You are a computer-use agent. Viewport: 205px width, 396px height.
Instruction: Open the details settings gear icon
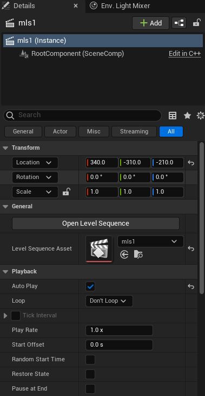click(201, 116)
